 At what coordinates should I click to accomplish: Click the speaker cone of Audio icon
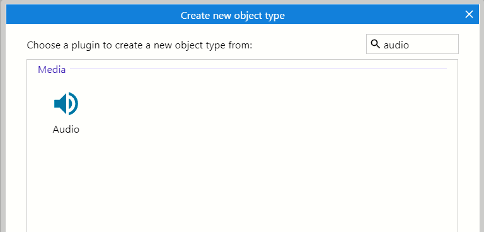tap(60, 104)
